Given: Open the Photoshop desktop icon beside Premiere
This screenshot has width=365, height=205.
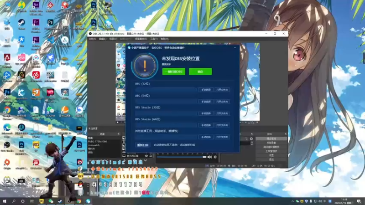Looking at the screenshot, I should [x=50, y=24].
